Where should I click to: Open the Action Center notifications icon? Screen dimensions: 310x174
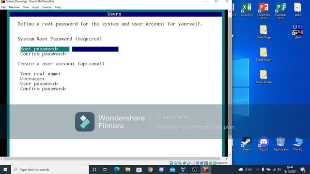303,170
